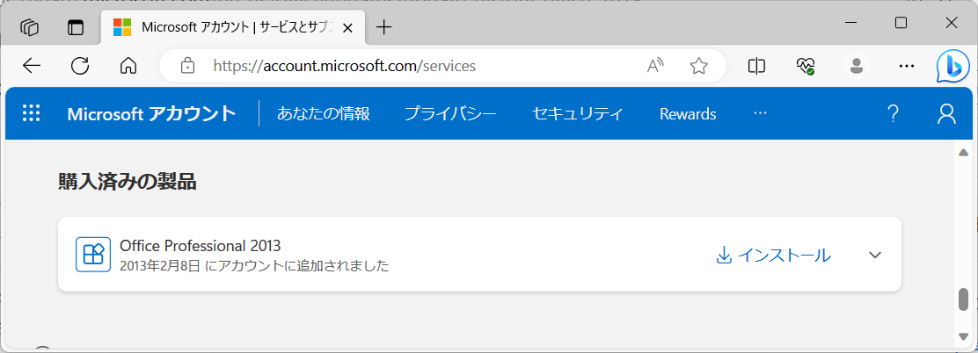This screenshot has width=978, height=353.
Task: Click the scrollbar down arrow
Action: 963,336
